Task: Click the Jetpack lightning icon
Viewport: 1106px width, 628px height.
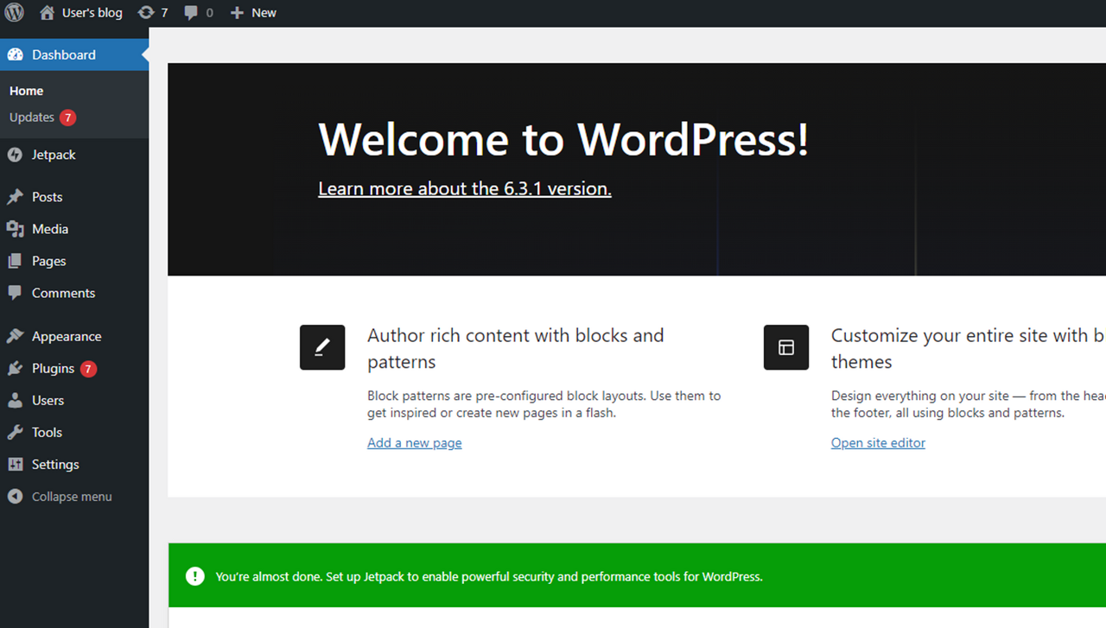Action: [x=15, y=155]
